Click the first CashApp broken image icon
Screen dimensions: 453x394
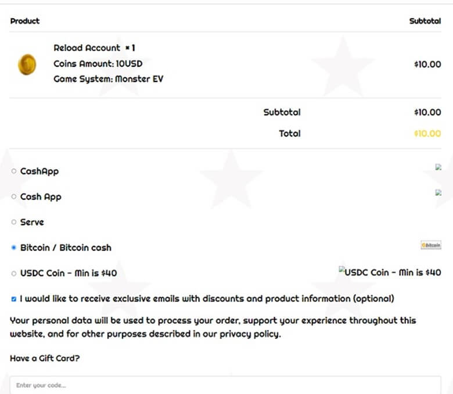coord(438,167)
